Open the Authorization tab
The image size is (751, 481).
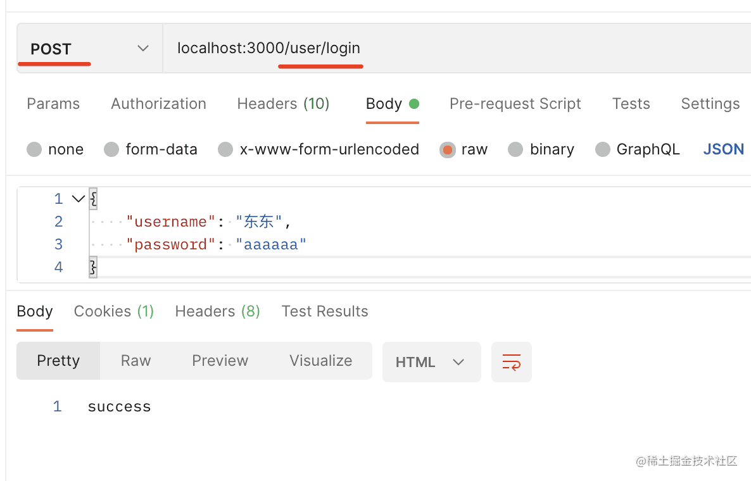(158, 104)
